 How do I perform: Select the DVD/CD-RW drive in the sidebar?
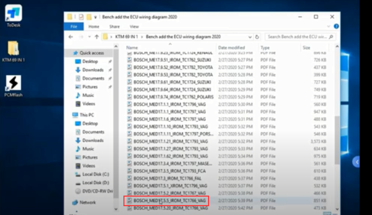[97, 191]
